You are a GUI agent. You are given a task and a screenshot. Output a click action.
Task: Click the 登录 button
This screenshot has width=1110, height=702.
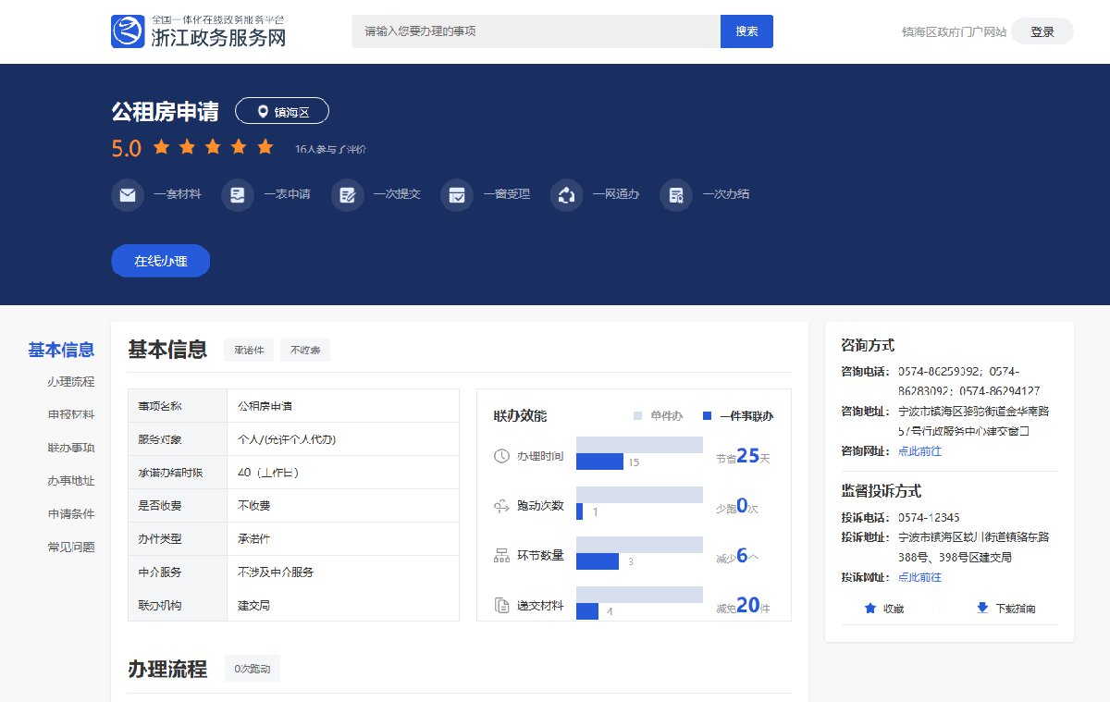(1042, 31)
